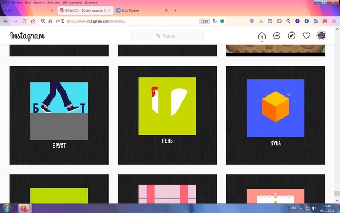
Task: Open the Вид menu
Action: (28, 2)
